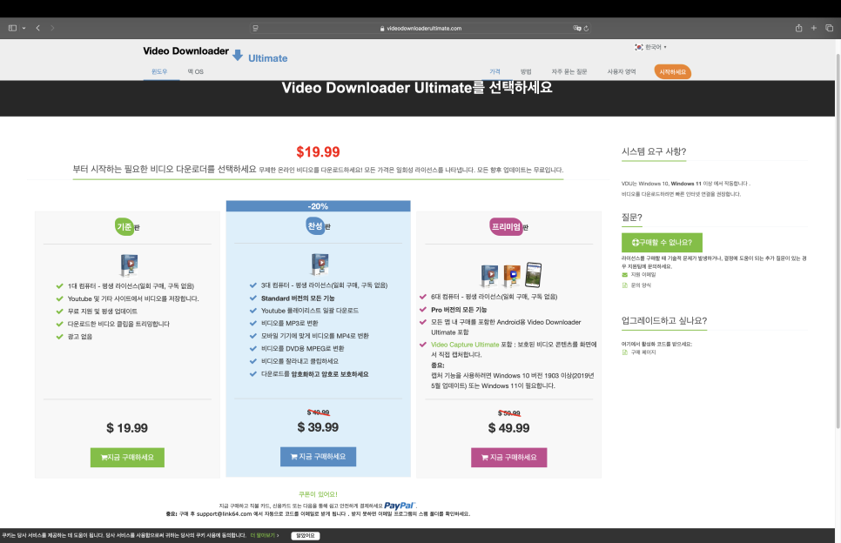Click the Youtube 플레이리스트 일괄 다운로드 feature line

[x=309, y=311]
